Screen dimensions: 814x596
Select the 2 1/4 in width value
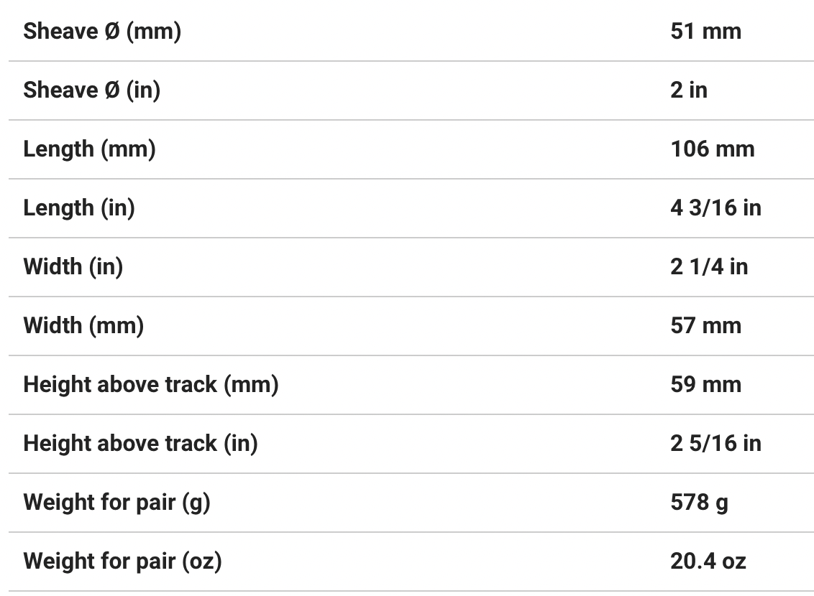point(709,267)
